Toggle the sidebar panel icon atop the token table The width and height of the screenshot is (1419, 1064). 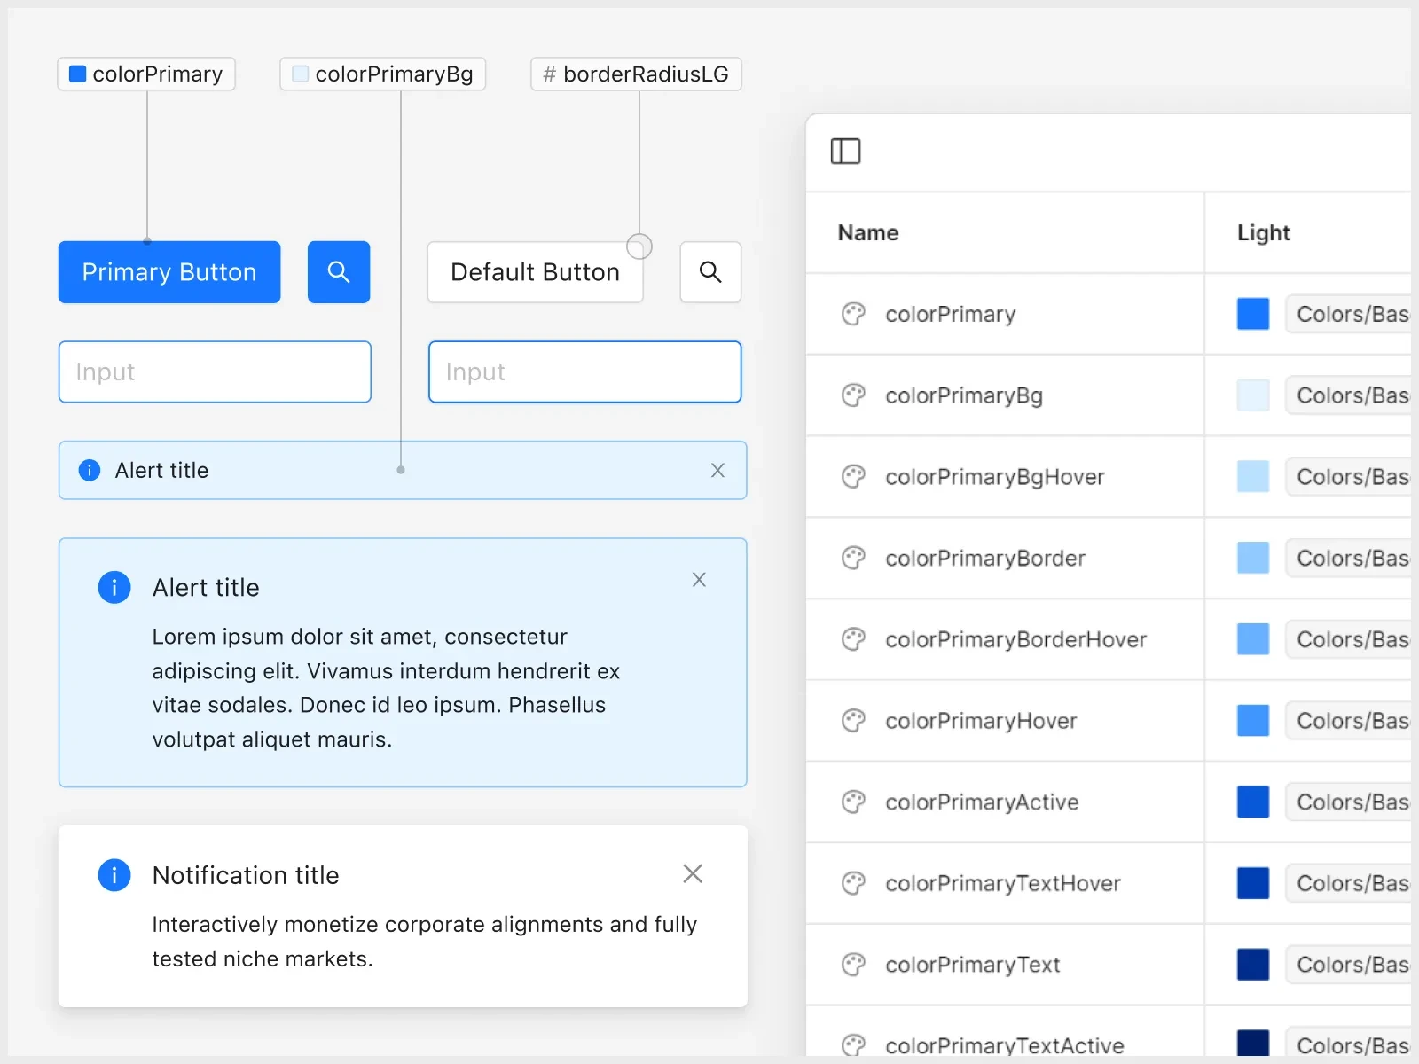click(846, 151)
